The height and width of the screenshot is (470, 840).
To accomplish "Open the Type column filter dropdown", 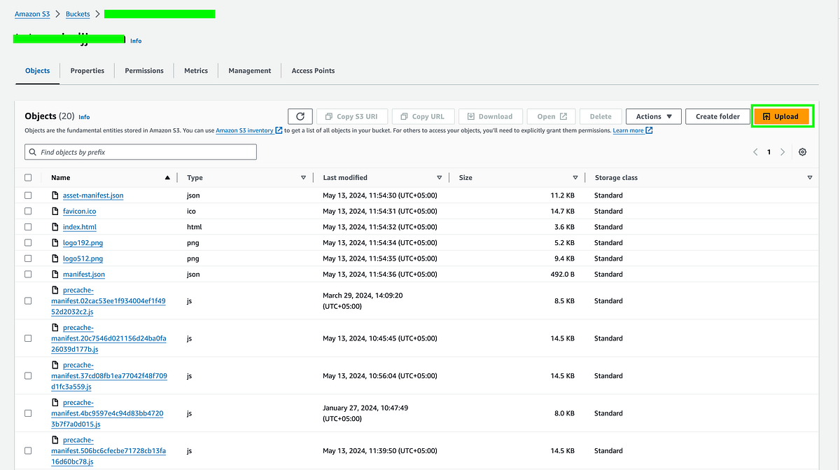I will click(303, 177).
